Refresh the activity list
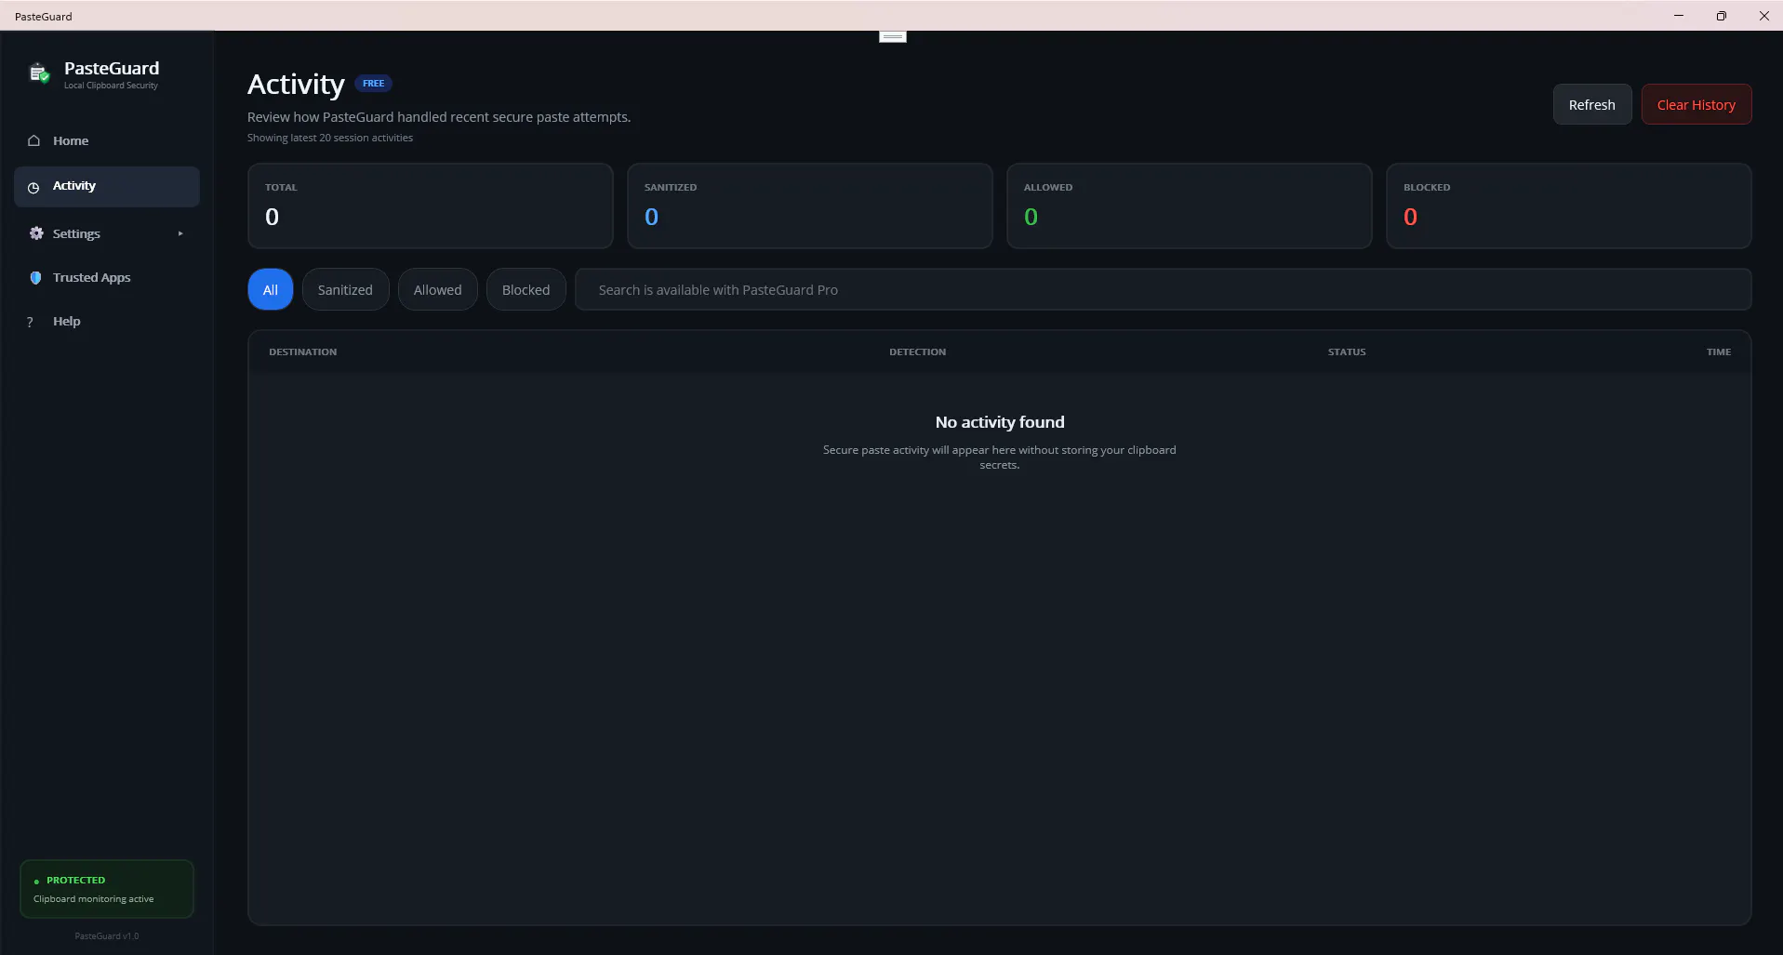The width and height of the screenshot is (1783, 955). tap(1591, 104)
